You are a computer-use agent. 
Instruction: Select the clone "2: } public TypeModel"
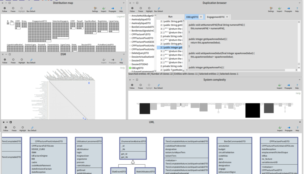pyautogui.click(x=170, y=70)
